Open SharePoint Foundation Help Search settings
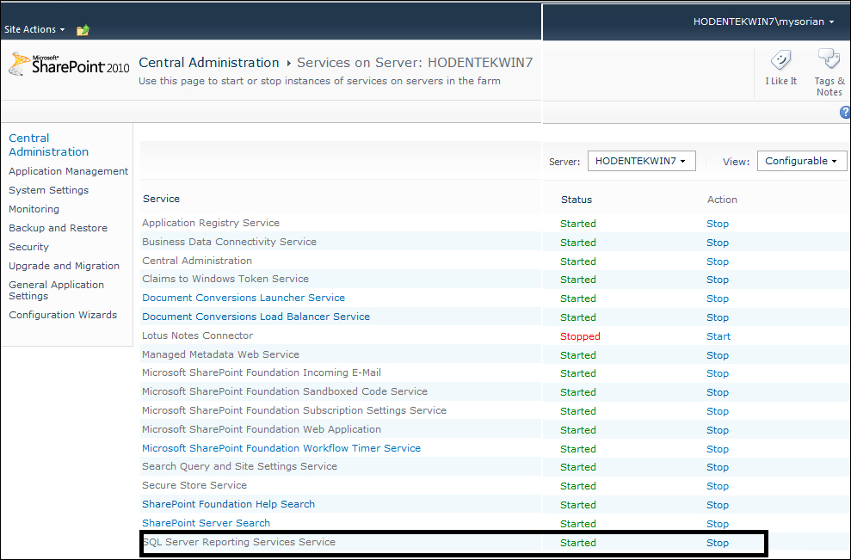This screenshot has width=851, height=560. (228, 504)
